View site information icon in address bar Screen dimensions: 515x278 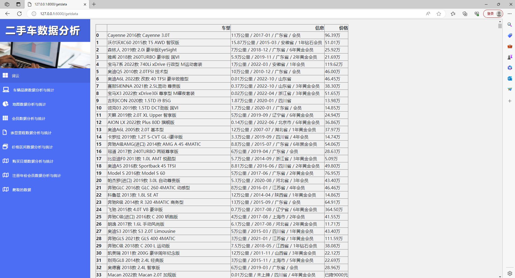pyautogui.click(x=34, y=14)
